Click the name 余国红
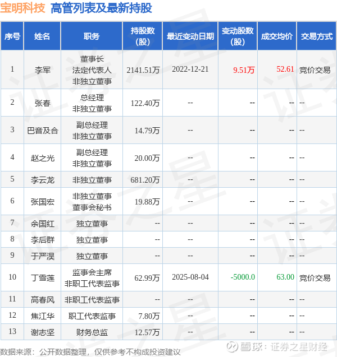 tap(43, 224)
